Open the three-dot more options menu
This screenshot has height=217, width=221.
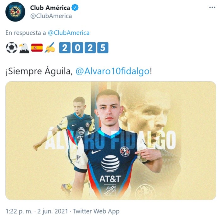[x=212, y=8]
